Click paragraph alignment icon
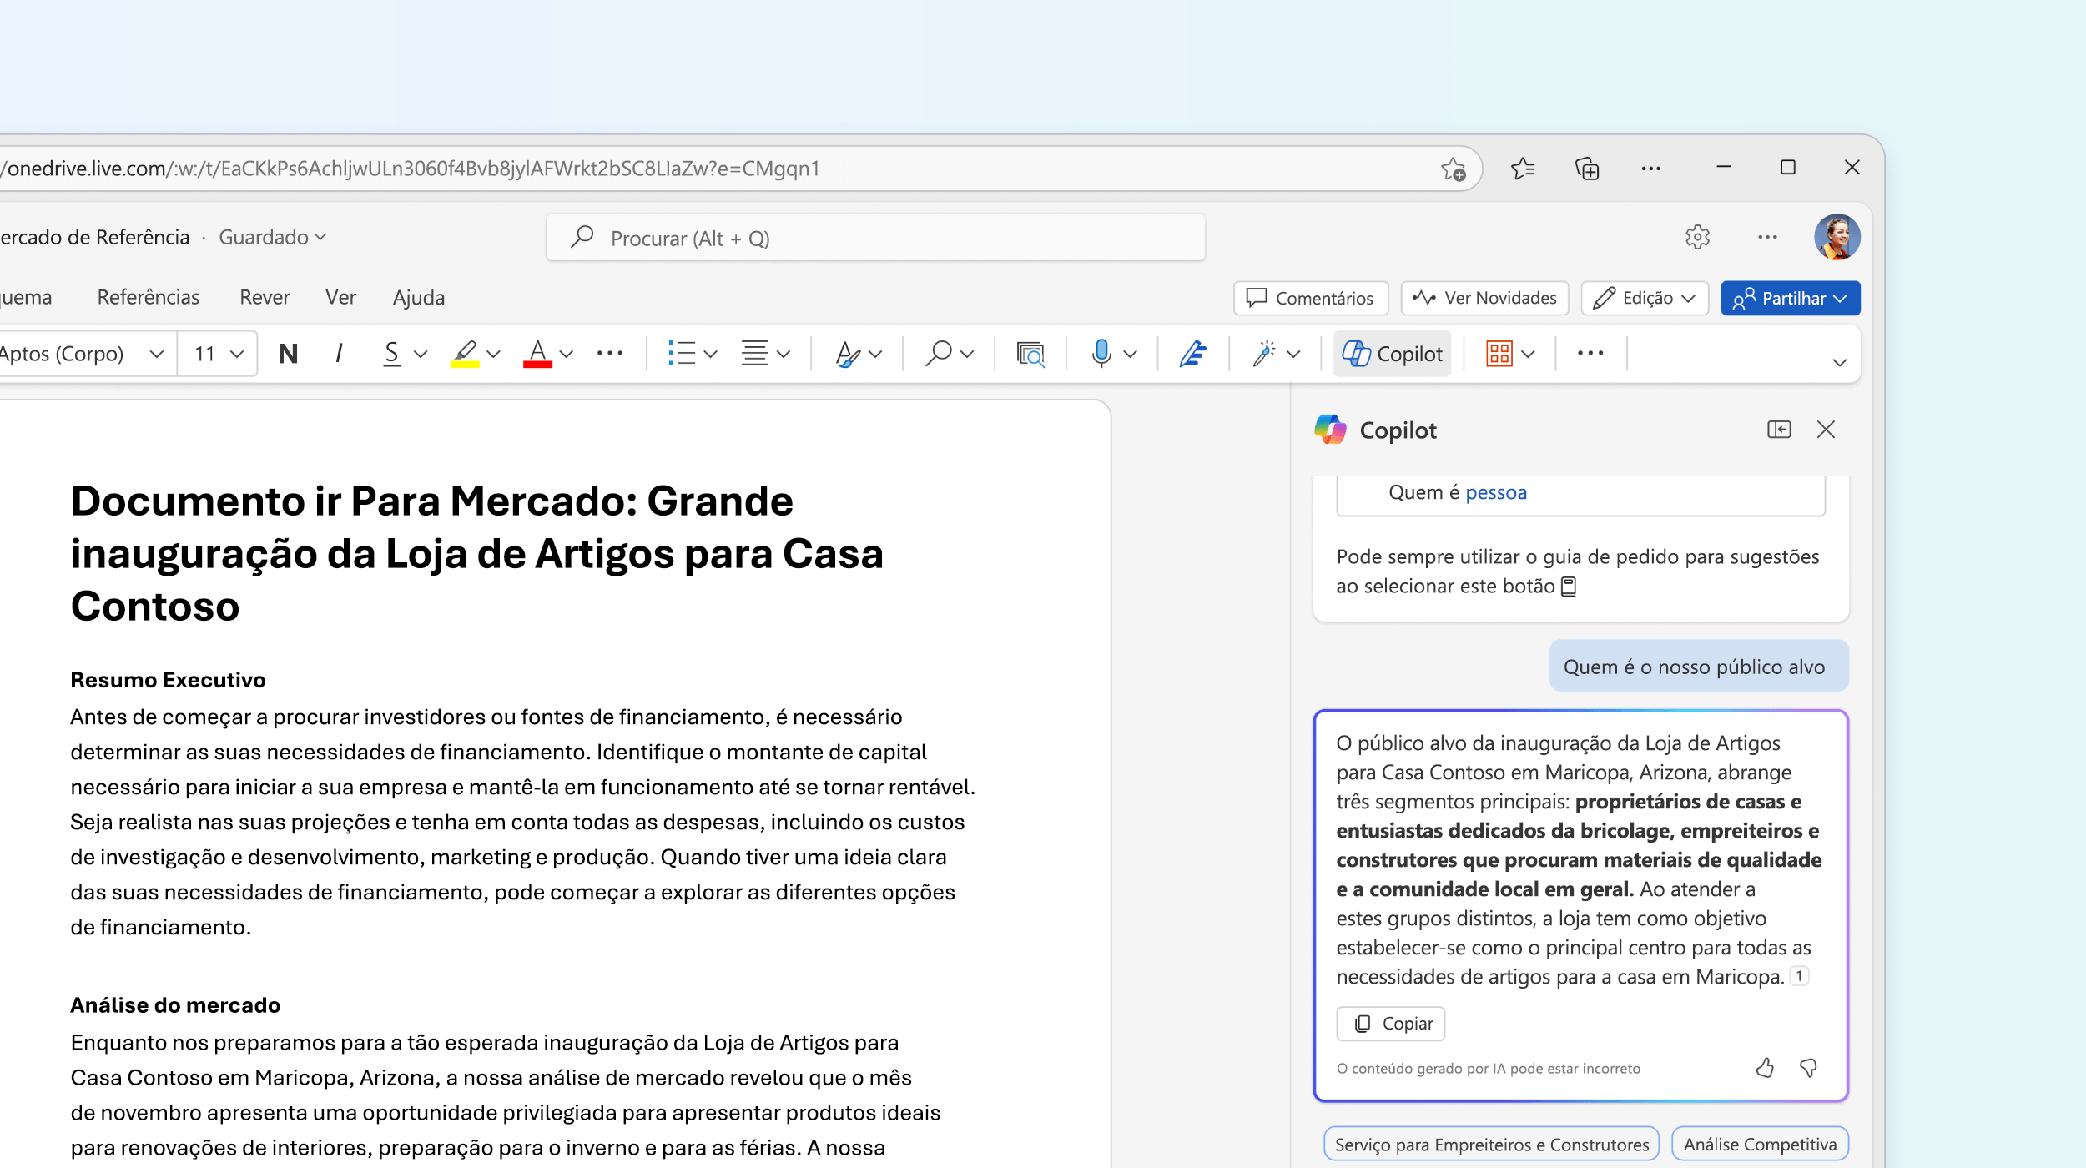The image size is (2086, 1168). [755, 354]
